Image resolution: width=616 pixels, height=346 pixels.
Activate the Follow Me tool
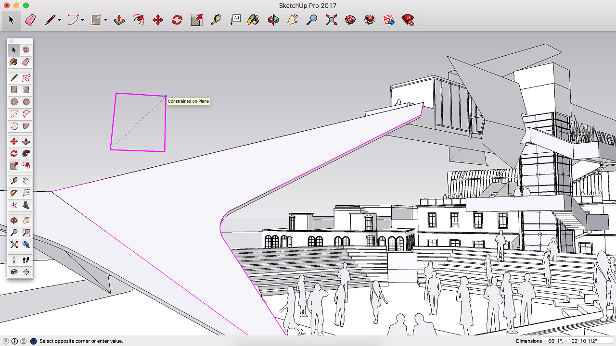pos(26,154)
